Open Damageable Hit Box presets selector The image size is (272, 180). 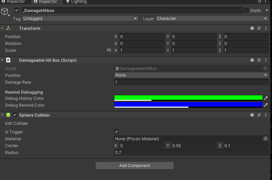(x=259, y=60)
